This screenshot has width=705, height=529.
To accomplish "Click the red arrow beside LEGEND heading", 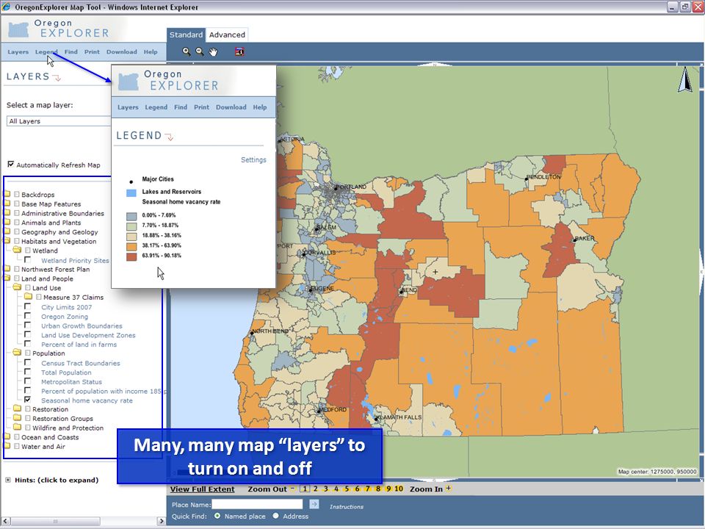I will pos(169,137).
